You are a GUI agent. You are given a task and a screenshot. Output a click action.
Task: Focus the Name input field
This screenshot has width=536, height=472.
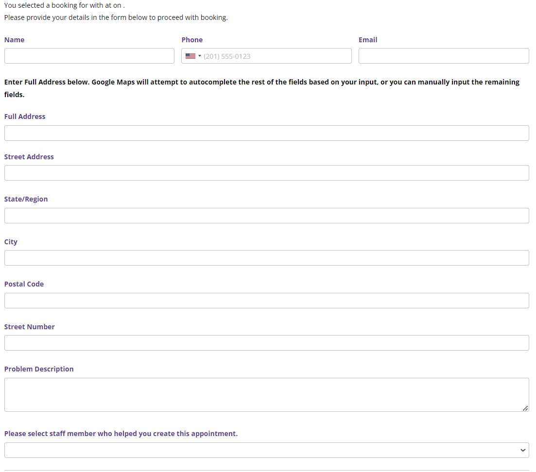click(89, 56)
